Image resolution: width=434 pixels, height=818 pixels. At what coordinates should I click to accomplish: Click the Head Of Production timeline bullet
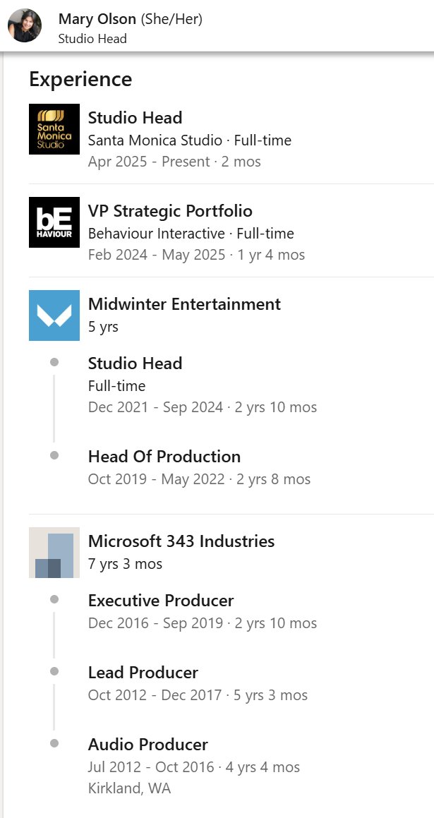point(54,455)
